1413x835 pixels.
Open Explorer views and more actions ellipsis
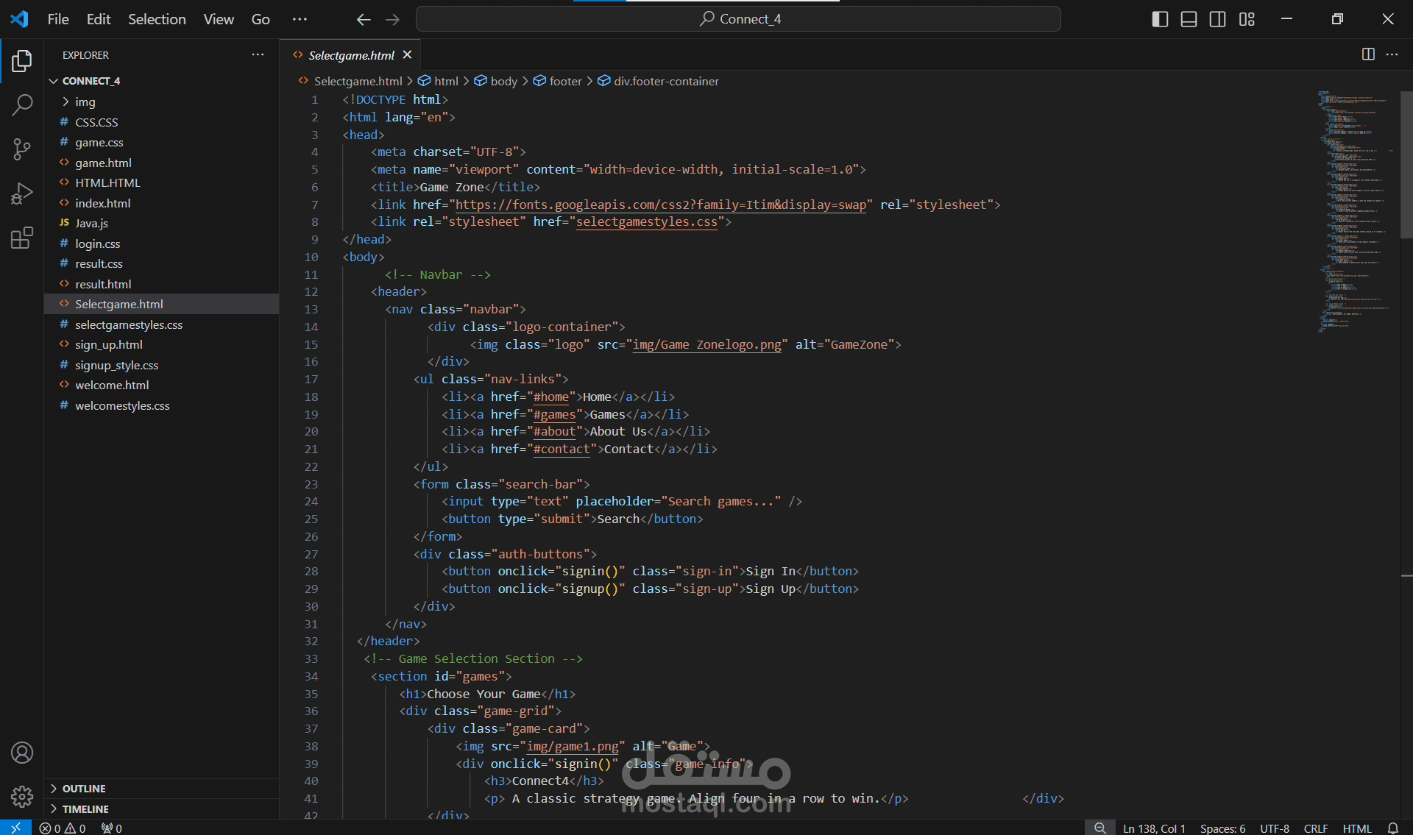258,54
